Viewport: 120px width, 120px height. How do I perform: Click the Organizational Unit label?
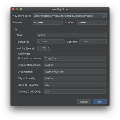[29, 65]
